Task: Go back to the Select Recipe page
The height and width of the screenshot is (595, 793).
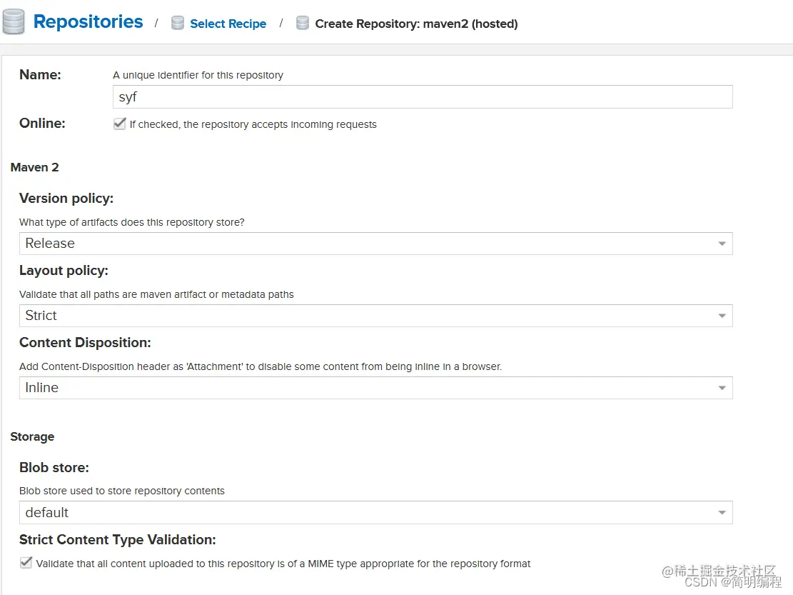Action: coord(228,24)
